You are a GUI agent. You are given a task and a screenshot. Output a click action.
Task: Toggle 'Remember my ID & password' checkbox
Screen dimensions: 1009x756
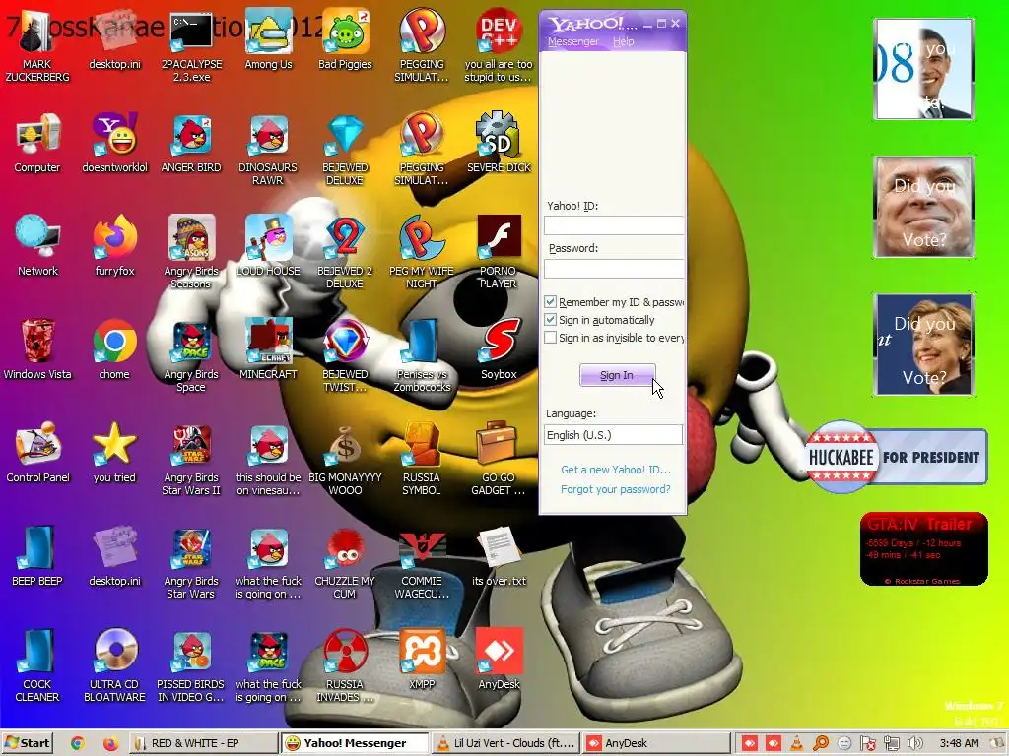[550, 301]
